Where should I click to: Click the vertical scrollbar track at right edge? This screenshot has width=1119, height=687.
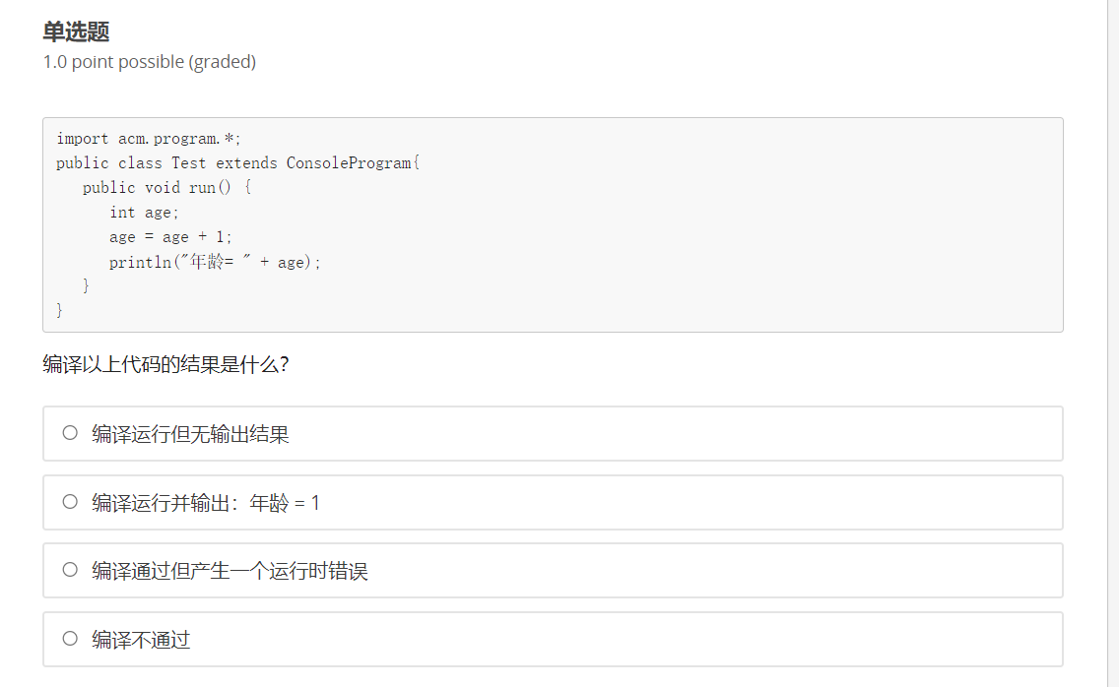click(x=1112, y=343)
